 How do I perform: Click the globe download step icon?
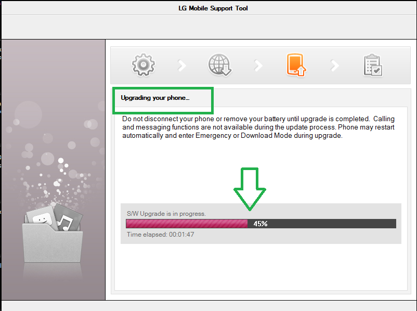click(219, 65)
